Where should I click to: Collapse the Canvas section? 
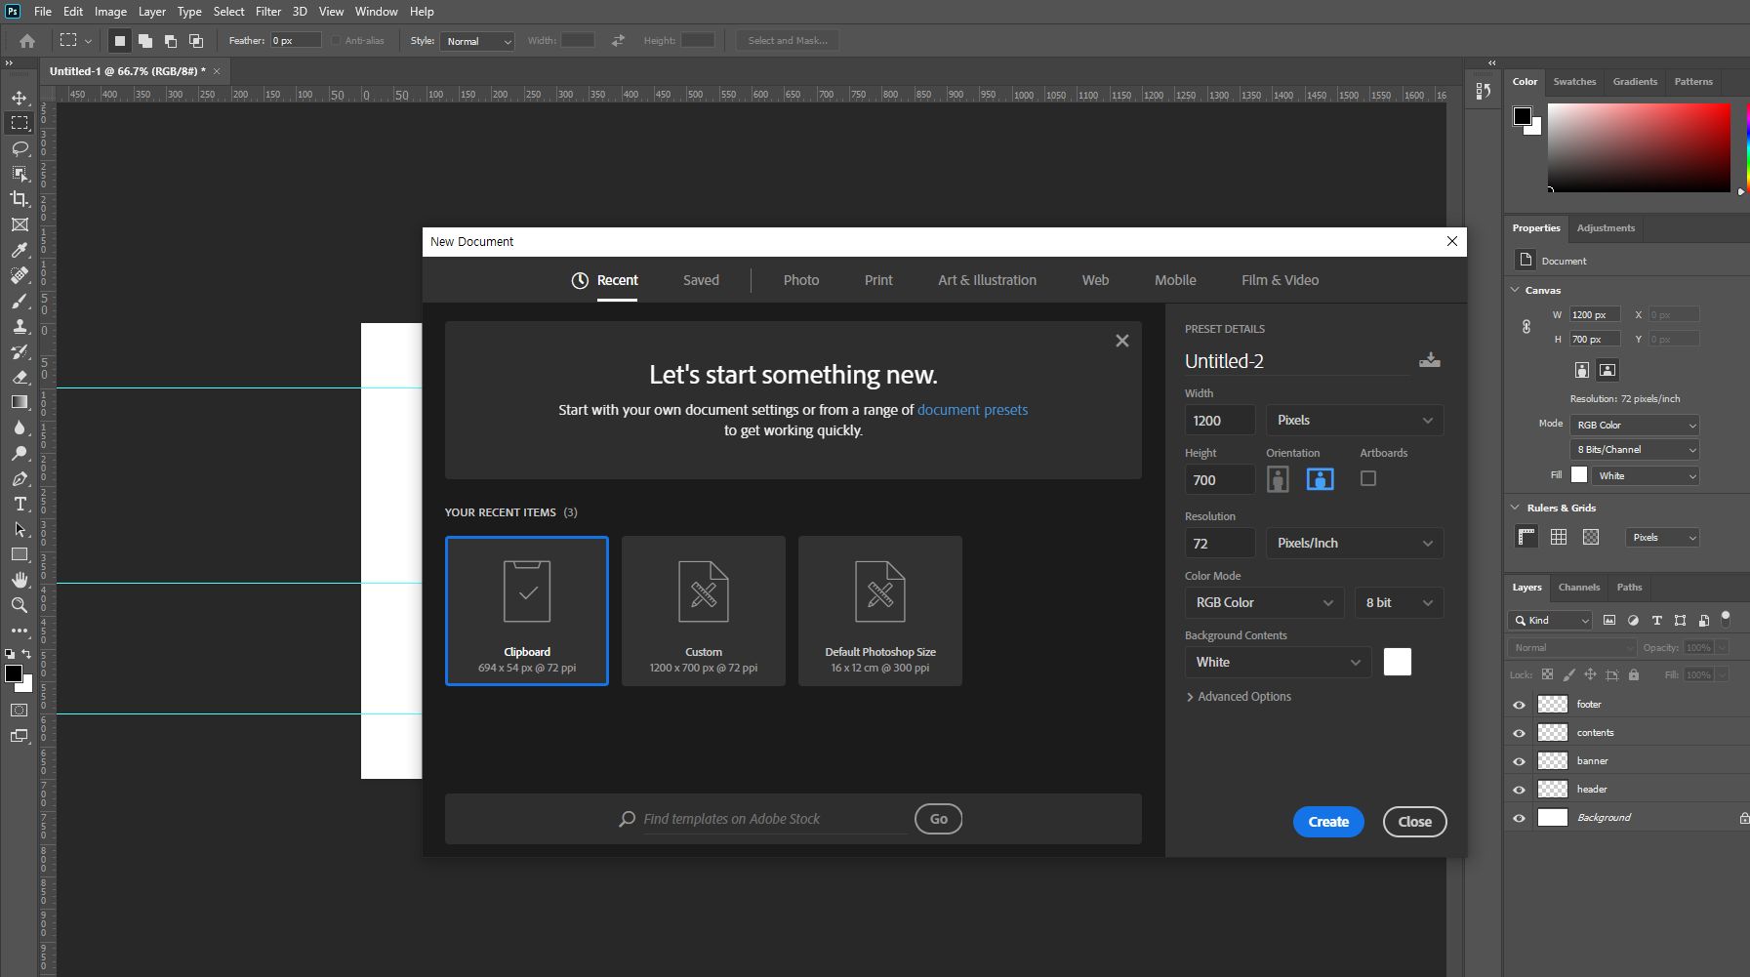click(x=1515, y=290)
